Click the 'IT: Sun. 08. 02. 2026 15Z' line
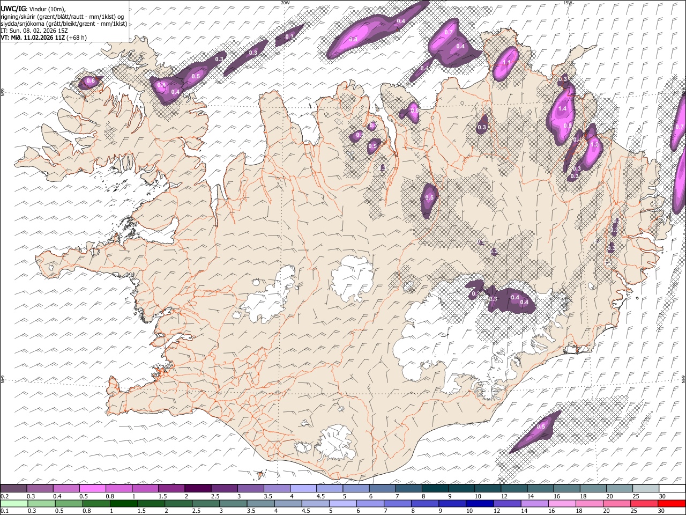Viewport: 686px width, 515px height. [x=34, y=31]
